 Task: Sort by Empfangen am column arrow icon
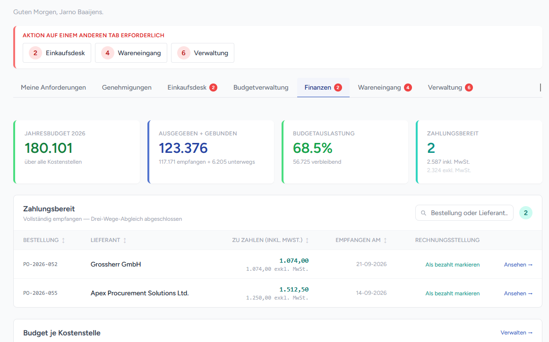pos(385,240)
